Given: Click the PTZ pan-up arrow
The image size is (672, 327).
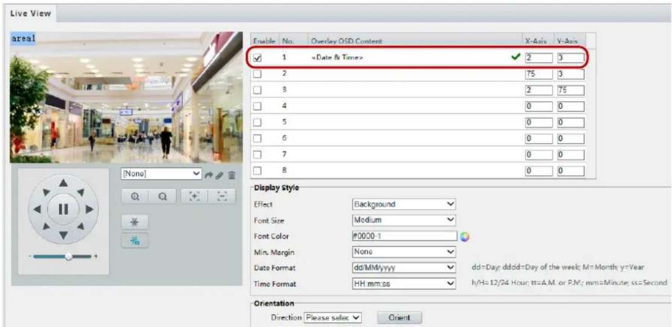Looking at the screenshot, I should coord(63,183).
